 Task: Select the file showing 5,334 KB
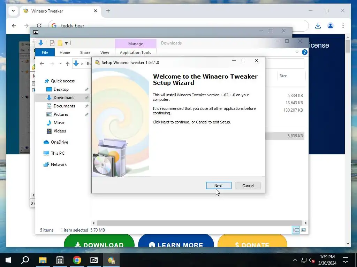[x=295, y=96]
